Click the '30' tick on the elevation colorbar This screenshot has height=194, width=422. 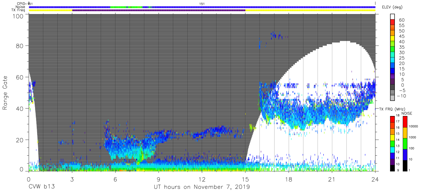pyautogui.click(x=401, y=53)
